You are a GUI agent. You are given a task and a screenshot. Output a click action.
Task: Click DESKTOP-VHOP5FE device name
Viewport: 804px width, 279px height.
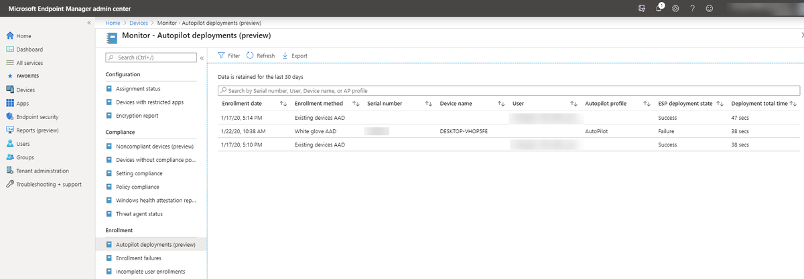point(464,131)
